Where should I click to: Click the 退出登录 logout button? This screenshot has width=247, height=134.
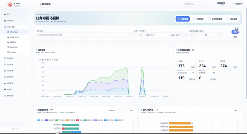coord(238,4)
